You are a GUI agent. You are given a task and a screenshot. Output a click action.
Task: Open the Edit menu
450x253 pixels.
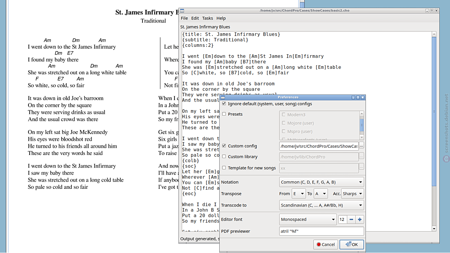(x=195, y=18)
